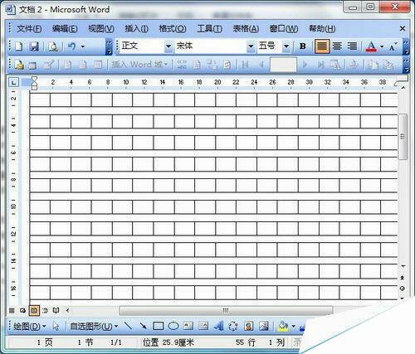Select the Arrow drawing tool

143,326
